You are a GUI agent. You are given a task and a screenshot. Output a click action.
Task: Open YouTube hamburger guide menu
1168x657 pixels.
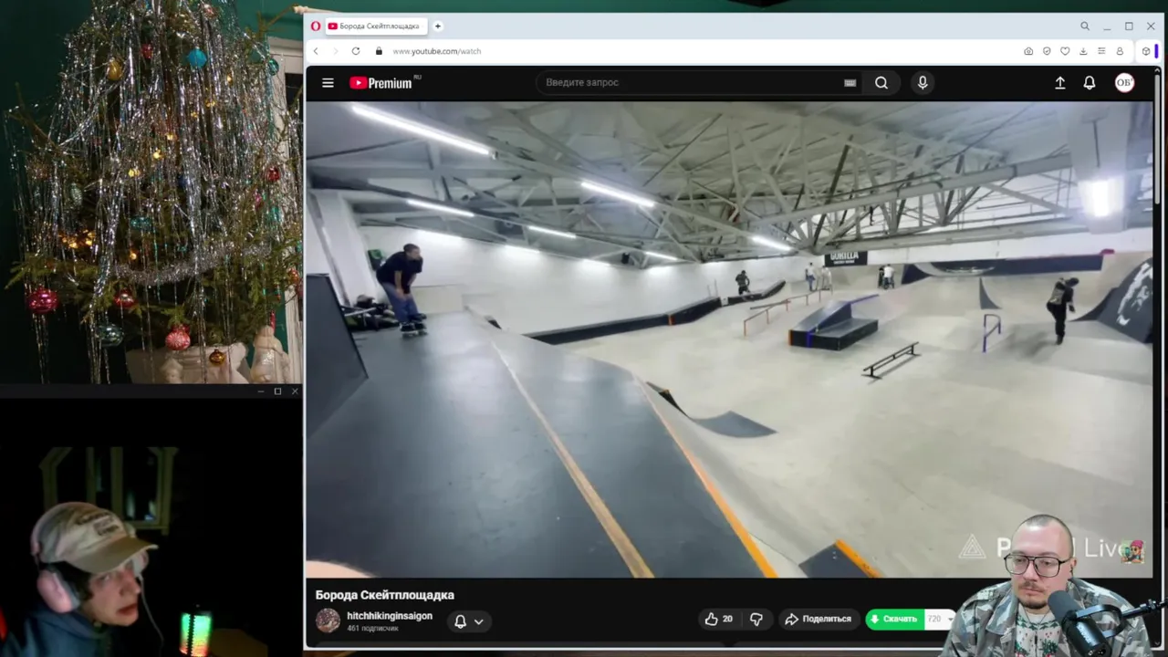coord(328,82)
